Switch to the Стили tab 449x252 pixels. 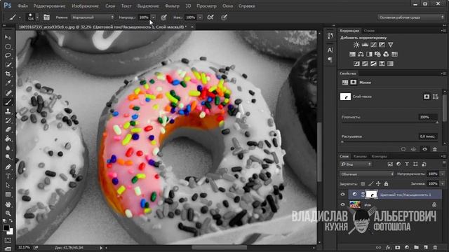click(370, 31)
